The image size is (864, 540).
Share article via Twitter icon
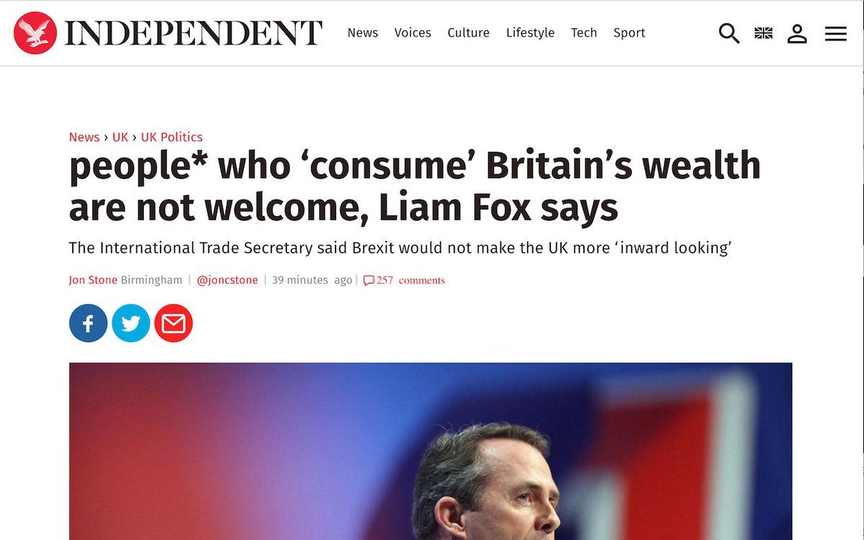pyautogui.click(x=131, y=323)
